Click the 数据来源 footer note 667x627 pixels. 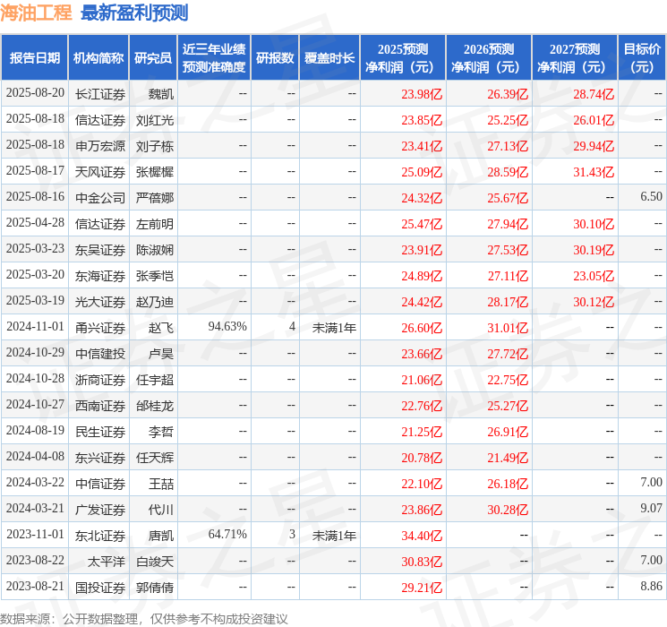pyautogui.click(x=143, y=618)
